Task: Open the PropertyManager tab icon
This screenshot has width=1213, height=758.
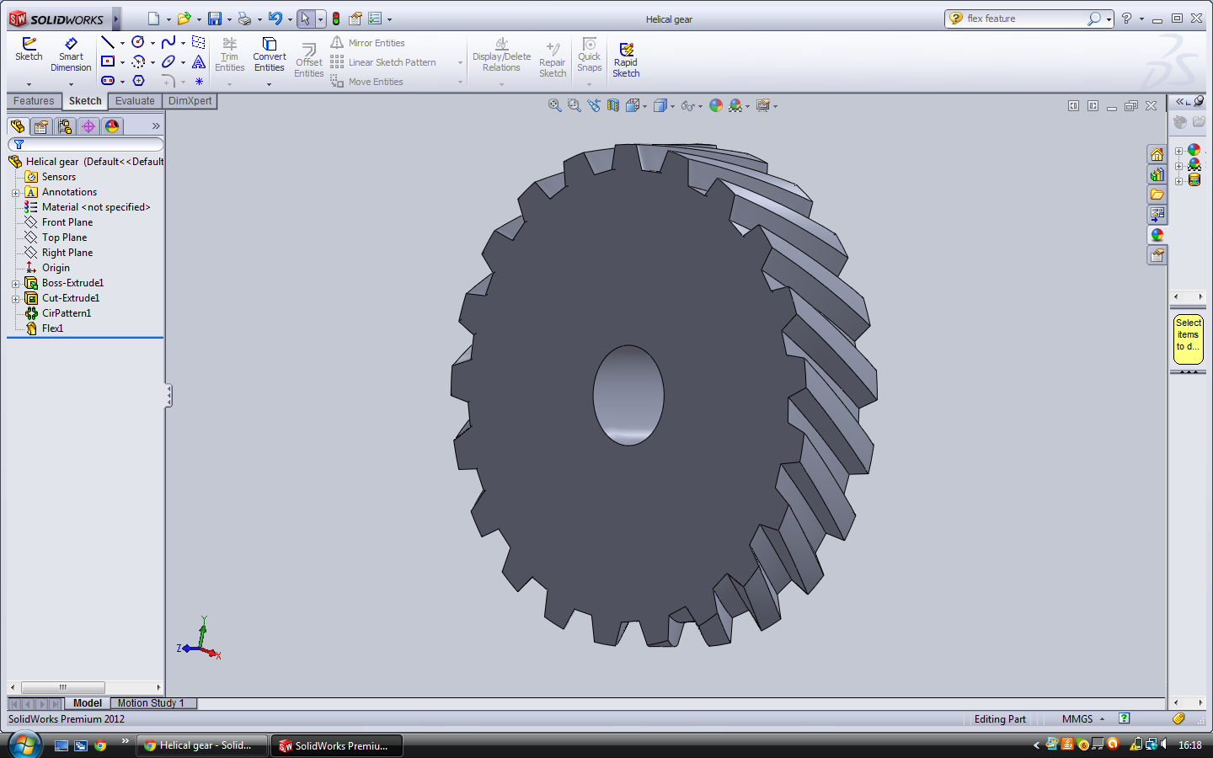Action: 41,126
